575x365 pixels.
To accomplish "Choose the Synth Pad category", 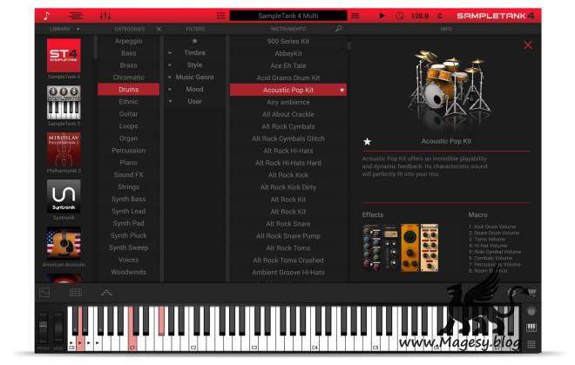I will (x=128, y=223).
